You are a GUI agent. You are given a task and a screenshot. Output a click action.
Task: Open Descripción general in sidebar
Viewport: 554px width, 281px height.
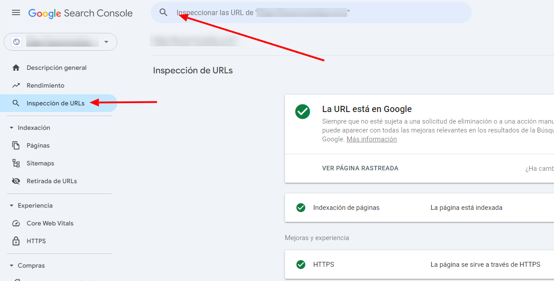(x=56, y=68)
